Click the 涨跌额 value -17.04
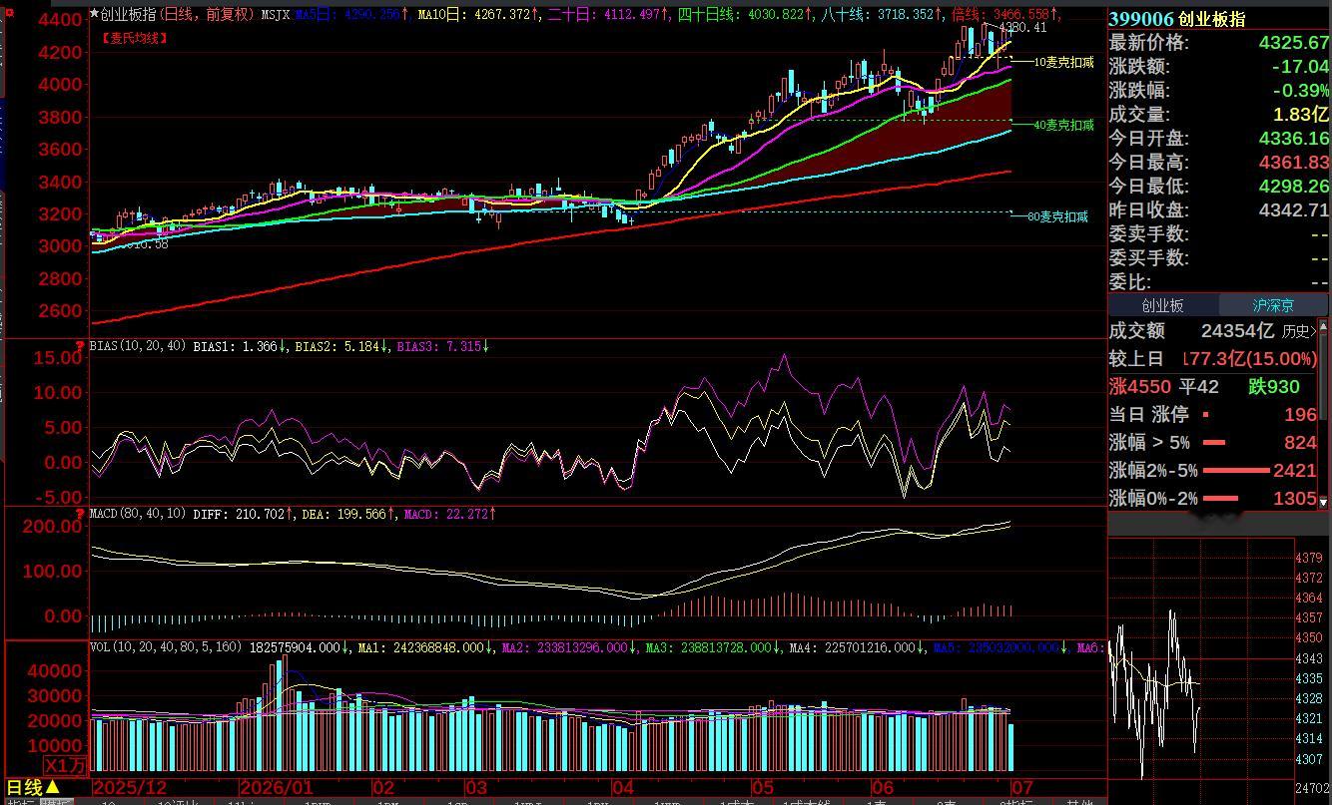The image size is (1332, 805). pos(1300,67)
